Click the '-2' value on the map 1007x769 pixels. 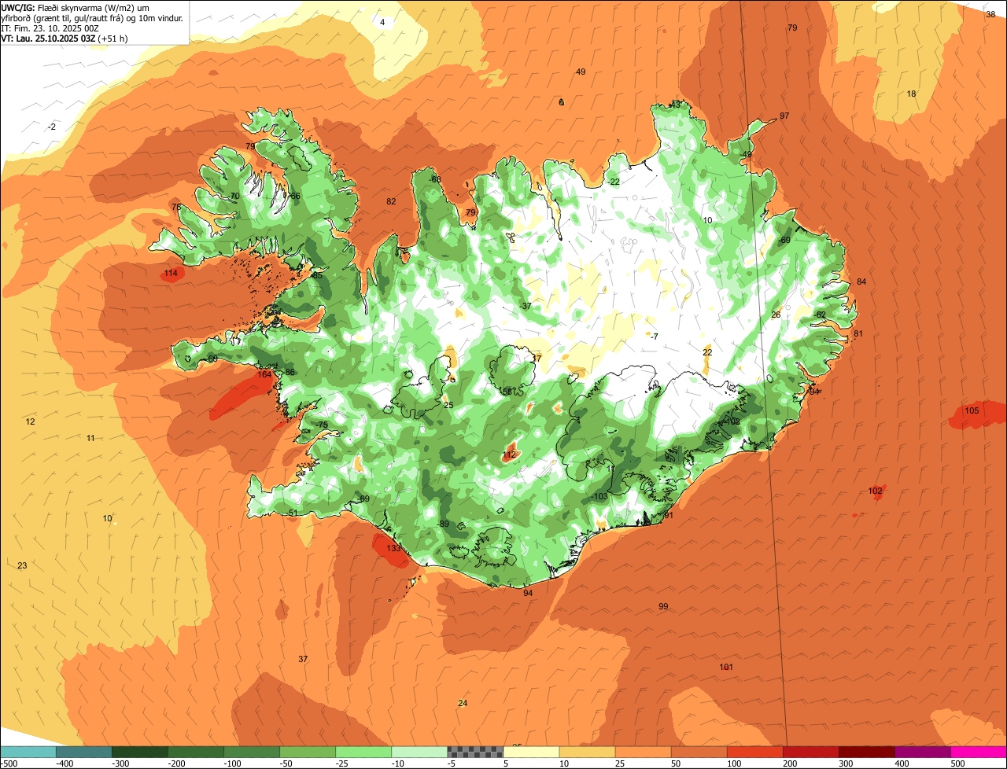pyautogui.click(x=52, y=127)
